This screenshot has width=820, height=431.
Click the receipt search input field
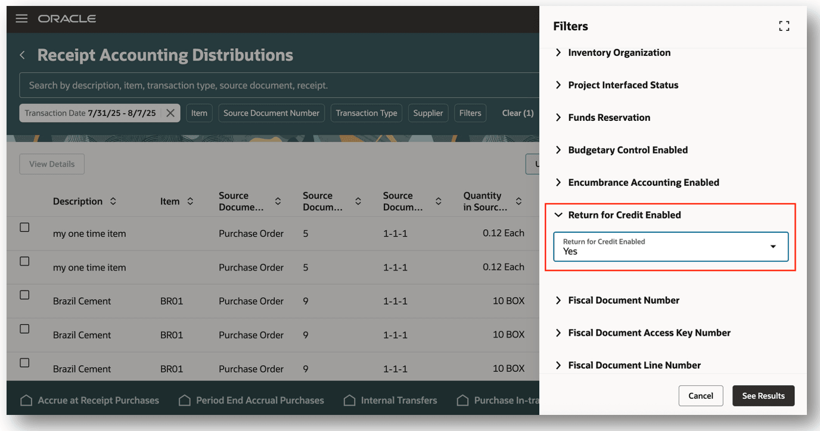(x=274, y=86)
